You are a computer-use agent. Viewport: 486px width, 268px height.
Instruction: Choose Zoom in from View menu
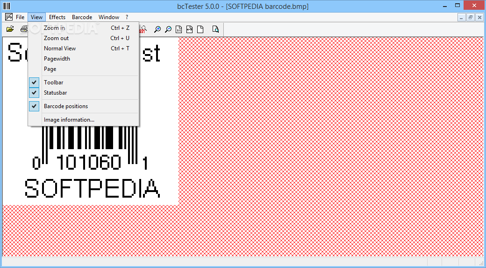click(83, 28)
